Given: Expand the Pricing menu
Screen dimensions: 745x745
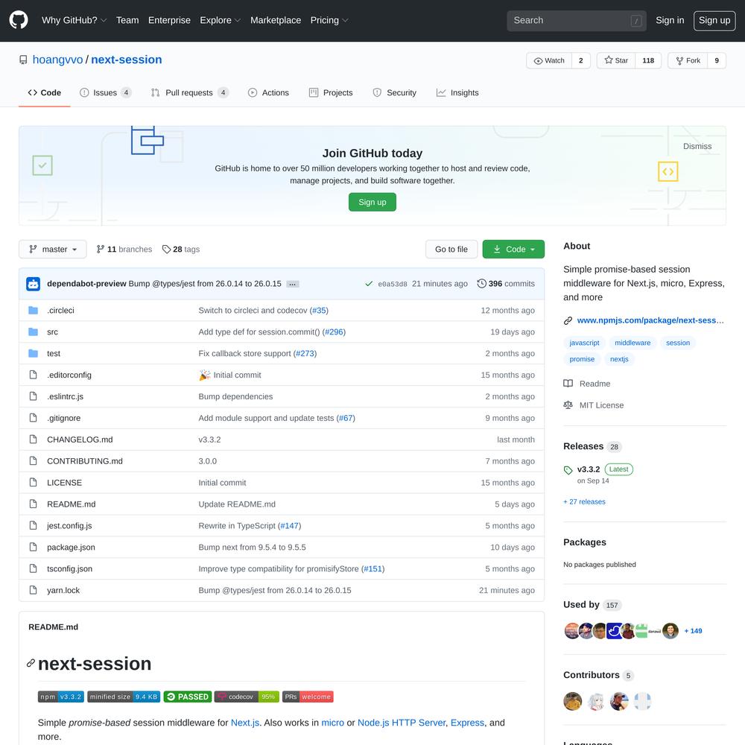Looking at the screenshot, I should click(329, 20).
